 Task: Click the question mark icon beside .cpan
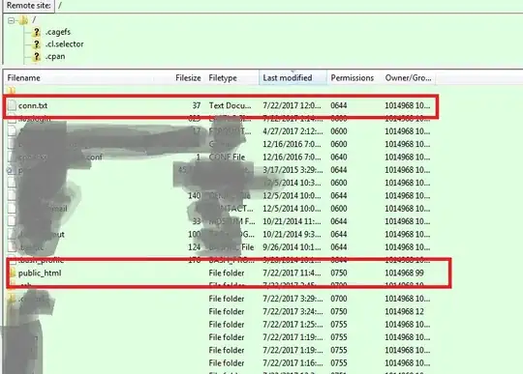(x=37, y=57)
